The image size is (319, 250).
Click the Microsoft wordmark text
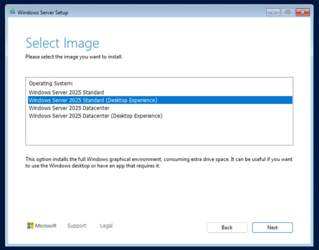[x=46, y=226]
